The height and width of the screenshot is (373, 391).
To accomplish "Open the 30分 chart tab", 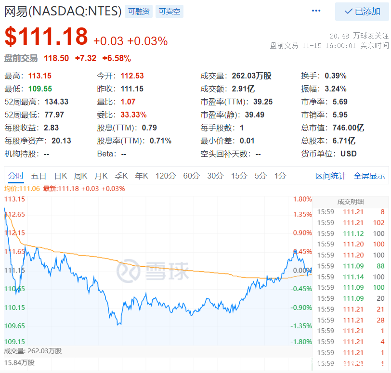I will [x=215, y=176].
